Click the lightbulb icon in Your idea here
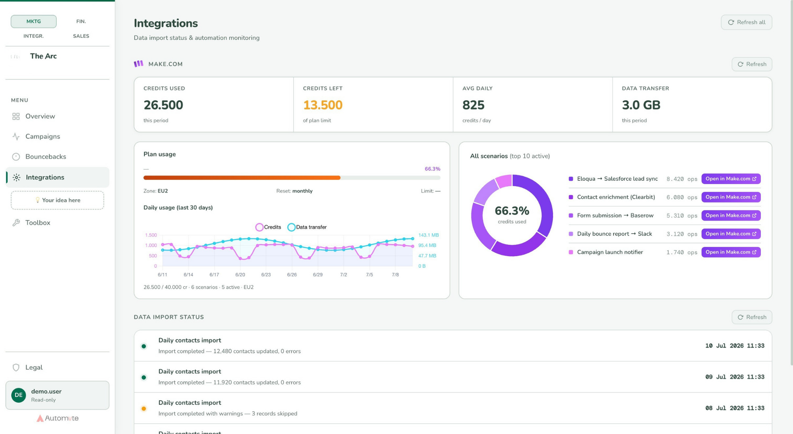 [x=38, y=200]
